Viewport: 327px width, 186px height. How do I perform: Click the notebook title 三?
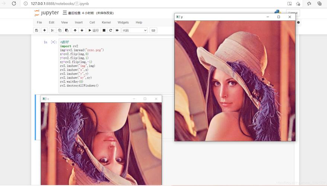(65, 13)
